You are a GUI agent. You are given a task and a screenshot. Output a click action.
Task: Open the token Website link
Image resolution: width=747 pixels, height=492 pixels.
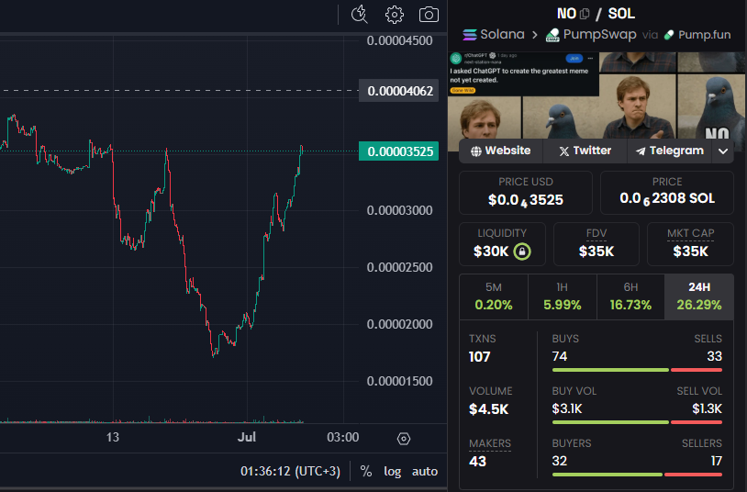point(501,151)
